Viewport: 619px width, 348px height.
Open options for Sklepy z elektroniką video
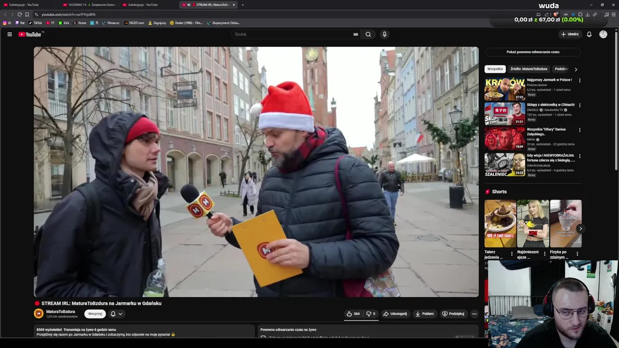click(x=579, y=105)
